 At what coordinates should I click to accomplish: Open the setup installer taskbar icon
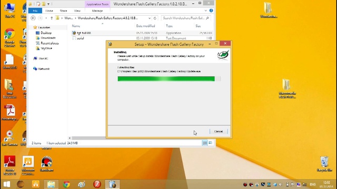click(112, 184)
